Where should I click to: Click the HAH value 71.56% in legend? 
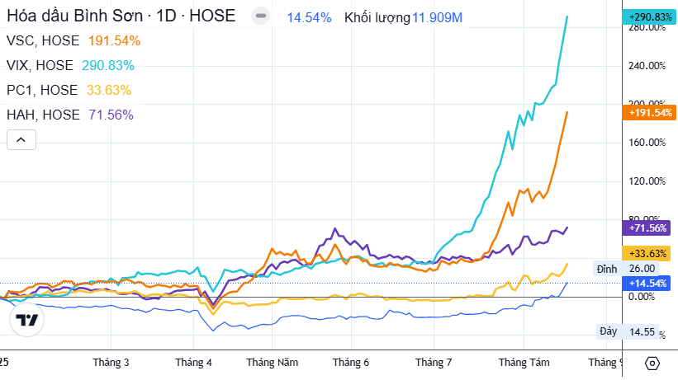click(111, 115)
